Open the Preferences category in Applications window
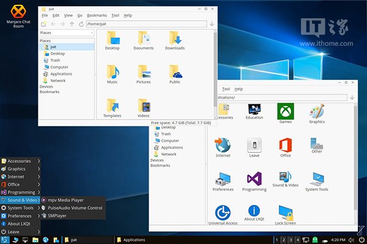Image resolution: width=367 pixels, height=244 pixels. point(223,181)
